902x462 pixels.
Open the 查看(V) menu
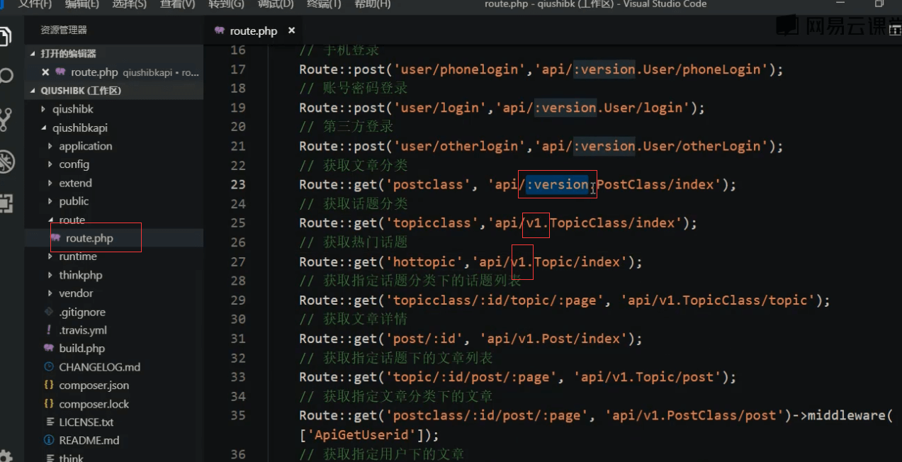(177, 4)
